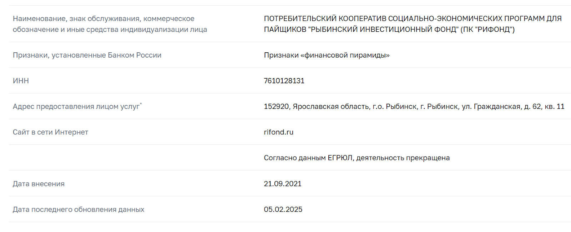Select the Признаки «финансовой пирамиды» value
Screen dimensions: 571x232
point(327,55)
